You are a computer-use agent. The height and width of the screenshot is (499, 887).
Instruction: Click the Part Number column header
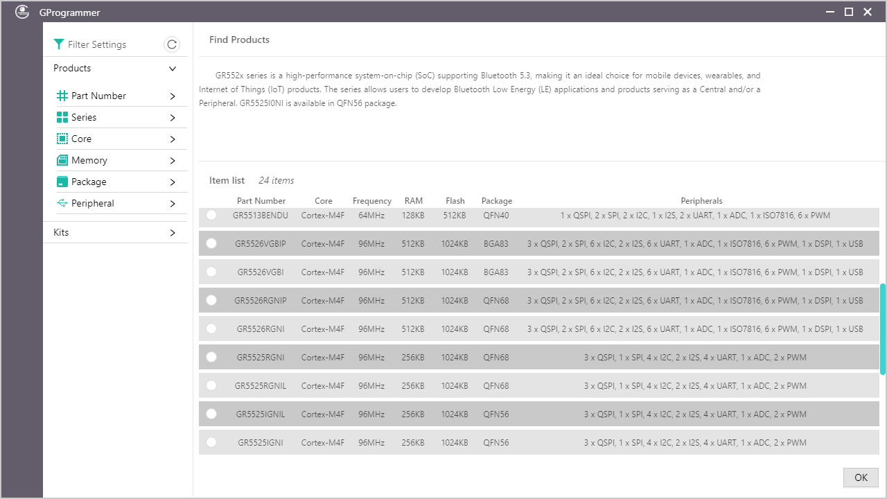coord(261,201)
